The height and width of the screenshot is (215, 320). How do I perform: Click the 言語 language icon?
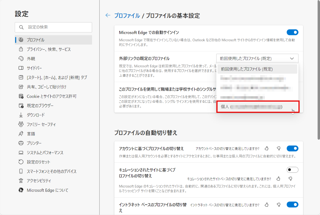(x=21, y=134)
